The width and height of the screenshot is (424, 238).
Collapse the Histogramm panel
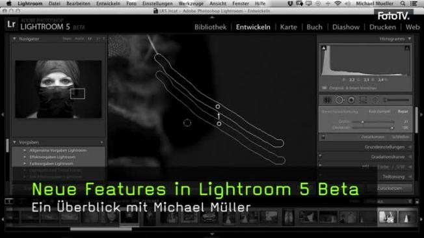pos(410,39)
